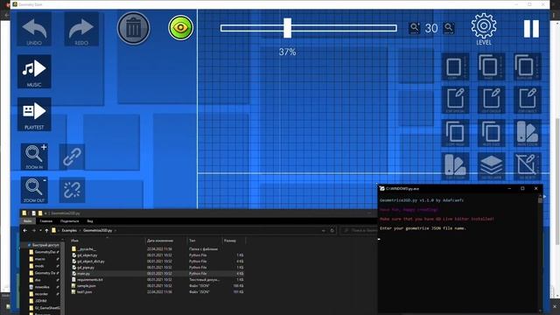Image resolution: width=560 pixels, height=315 pixels.
Task: Click the console window input line
Action: pos(457,239)
